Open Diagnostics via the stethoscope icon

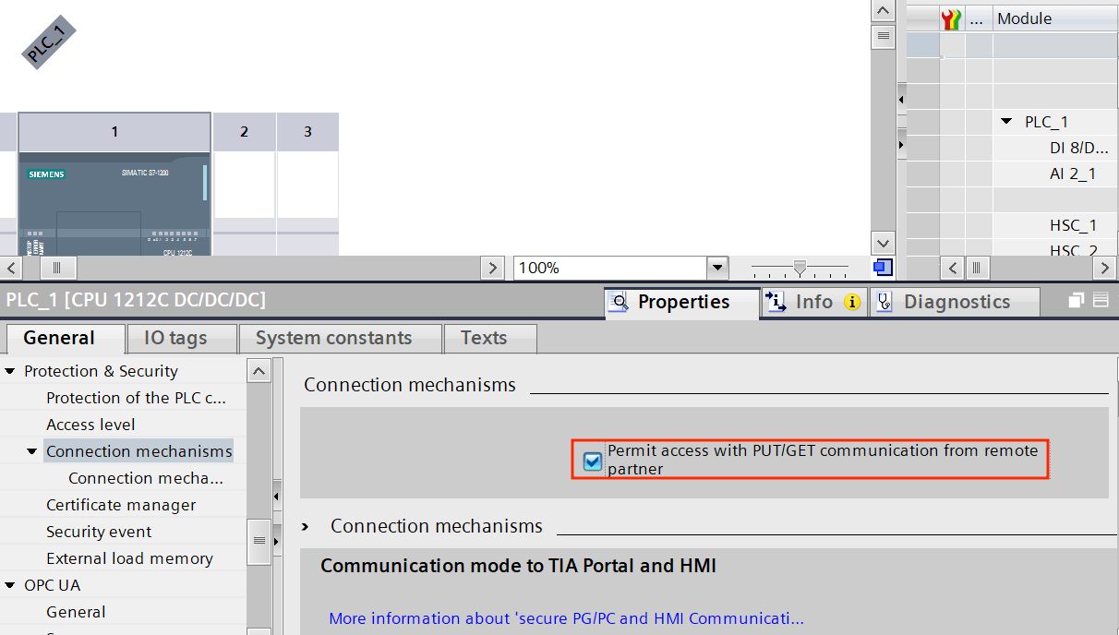pyautogui.click(x=884, y=301)
